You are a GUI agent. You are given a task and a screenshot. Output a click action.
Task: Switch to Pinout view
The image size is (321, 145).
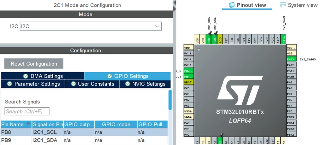247,5
